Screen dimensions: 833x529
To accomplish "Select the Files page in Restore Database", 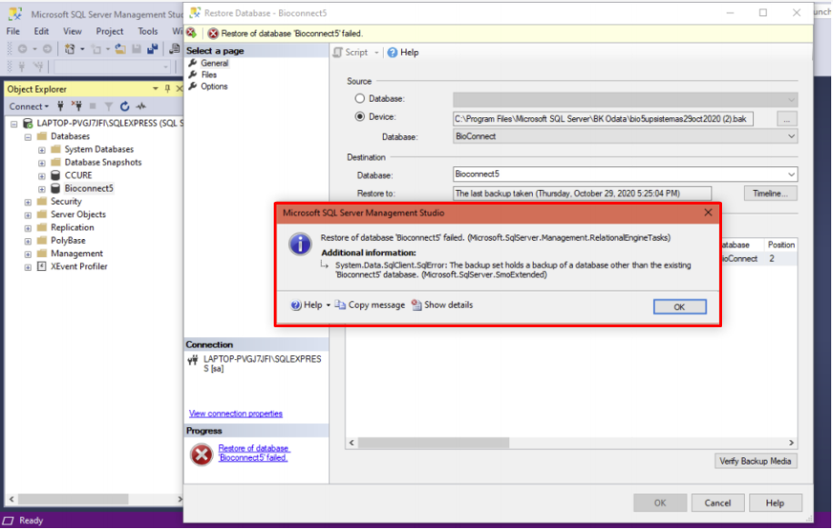I will pyautogui.click(x=209, y=75).
